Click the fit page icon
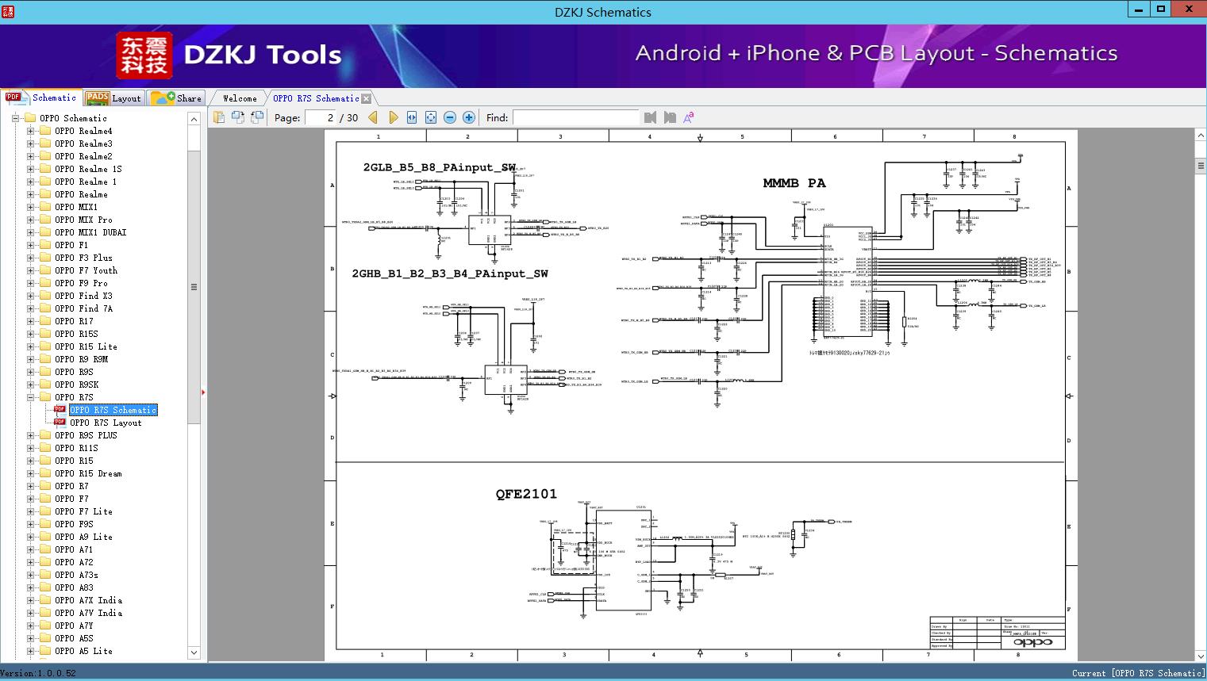The width and height of the screenshot is (1207, 681). (431, 117)
